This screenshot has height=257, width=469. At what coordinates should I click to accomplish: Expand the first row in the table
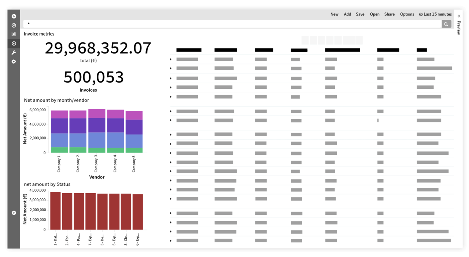click(171, 59)
